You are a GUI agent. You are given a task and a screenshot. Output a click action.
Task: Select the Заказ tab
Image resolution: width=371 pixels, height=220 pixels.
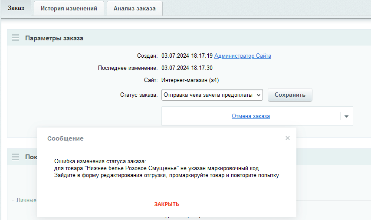(x=16, y=8)
